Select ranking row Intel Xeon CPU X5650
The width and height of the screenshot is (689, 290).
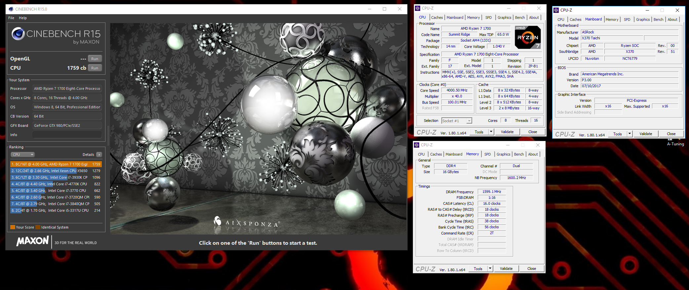tap(56, 171)
